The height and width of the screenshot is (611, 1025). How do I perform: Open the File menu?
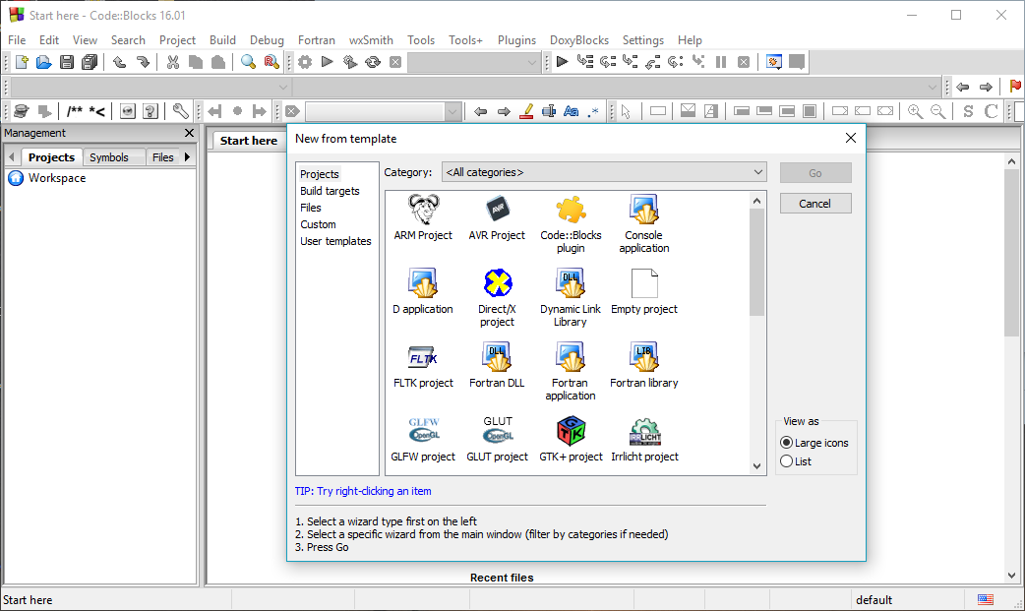click(17, 40)
